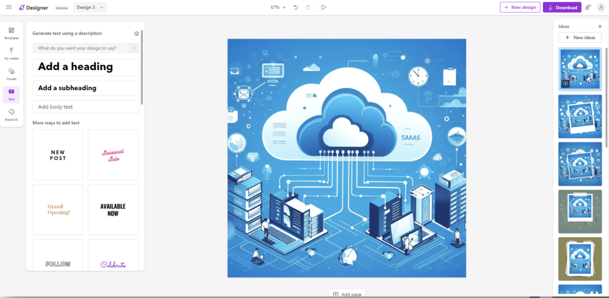Viewport: 609px width, 298px height.
Task: Open the Visuals sidebar panel
Action: (11, 74)
